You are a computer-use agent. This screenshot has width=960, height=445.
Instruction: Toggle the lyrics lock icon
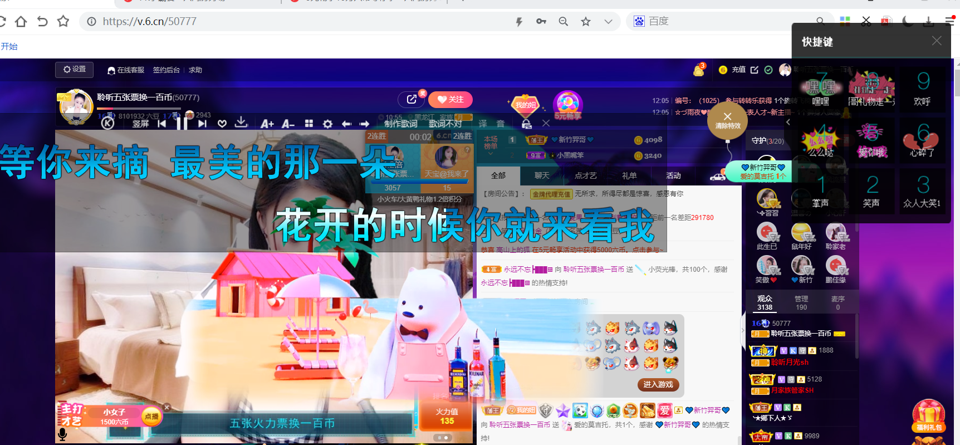pos(526,124)
